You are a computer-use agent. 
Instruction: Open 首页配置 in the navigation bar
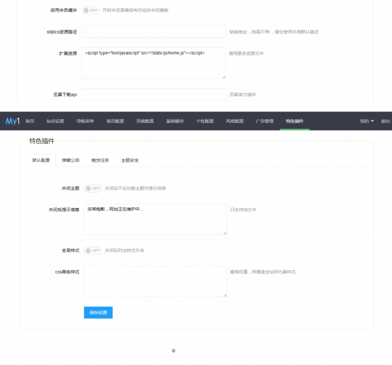tap(115, 121)
